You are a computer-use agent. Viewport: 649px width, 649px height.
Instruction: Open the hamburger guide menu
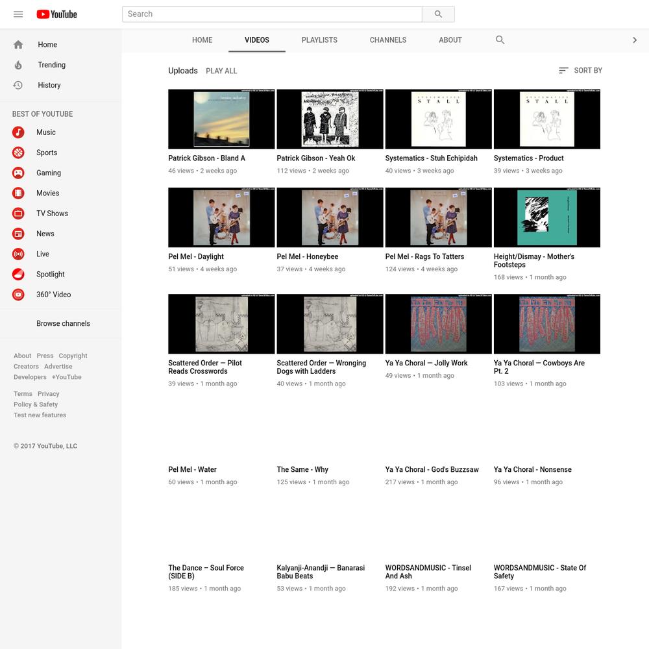click(18, 14)
